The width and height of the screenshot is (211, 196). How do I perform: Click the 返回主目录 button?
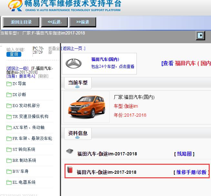tap(21, 22)
